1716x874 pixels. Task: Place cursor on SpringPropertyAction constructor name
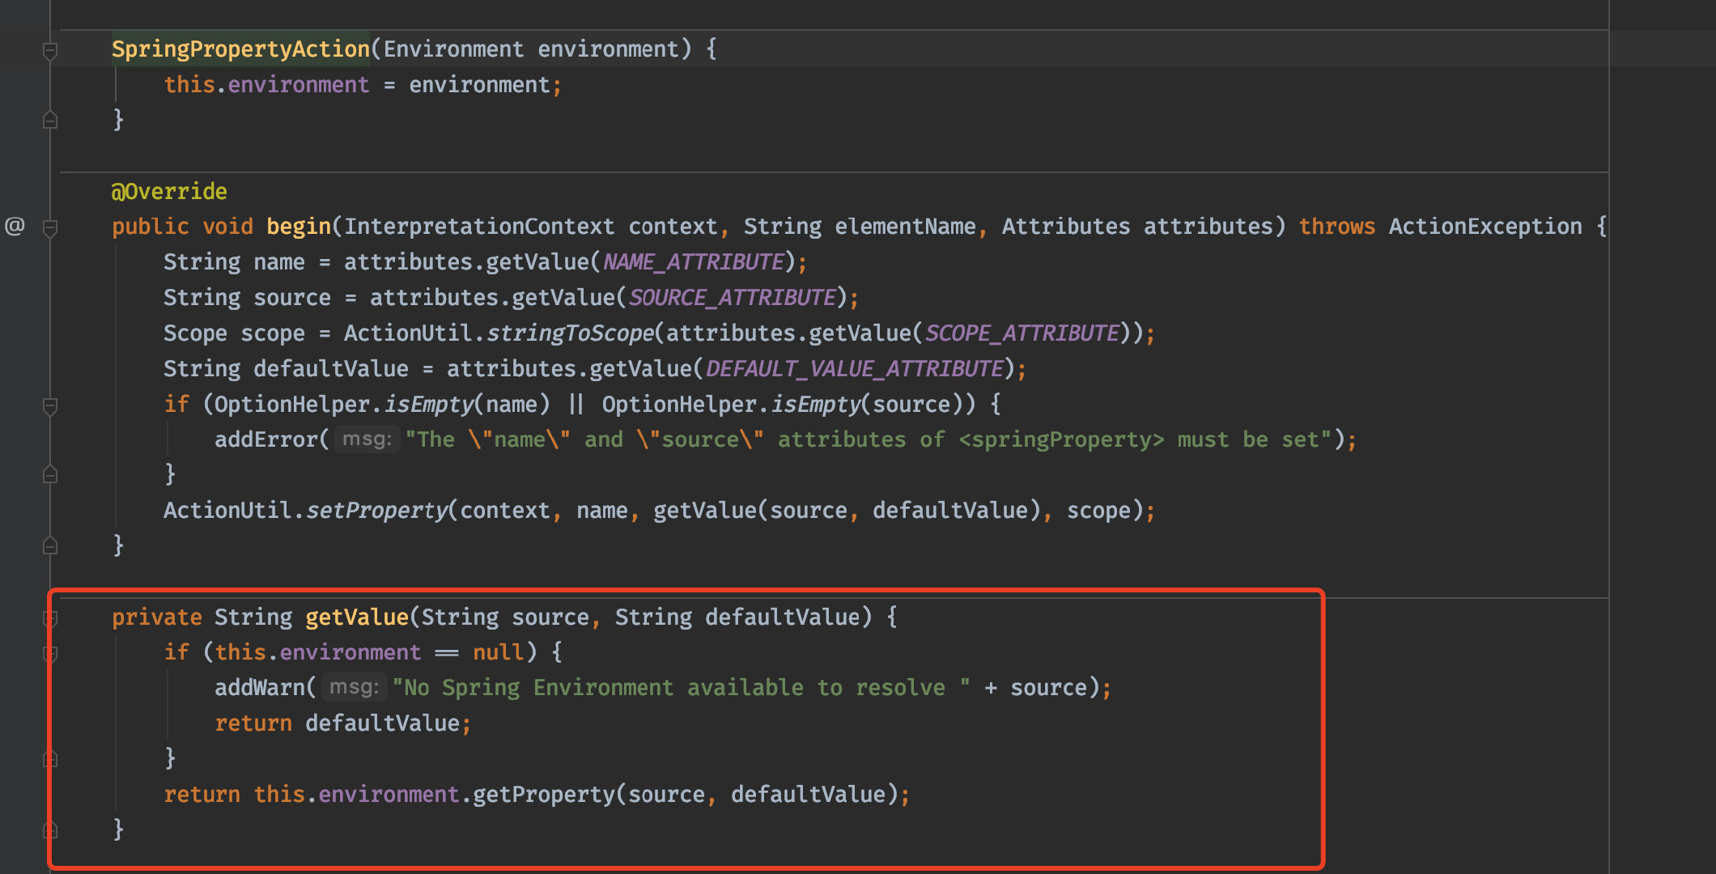pos(240,49)
